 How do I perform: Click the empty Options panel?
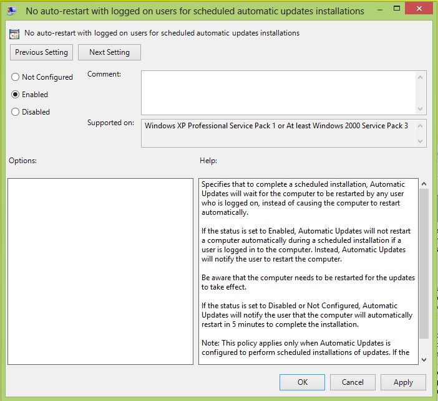point(100,271)
